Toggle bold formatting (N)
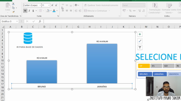Viewport: 181px width, 101px height. pyautogui.click(x=25, y=11)
